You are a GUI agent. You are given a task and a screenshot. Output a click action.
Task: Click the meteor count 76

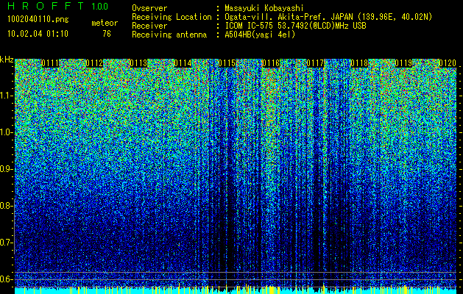(107, 34)
